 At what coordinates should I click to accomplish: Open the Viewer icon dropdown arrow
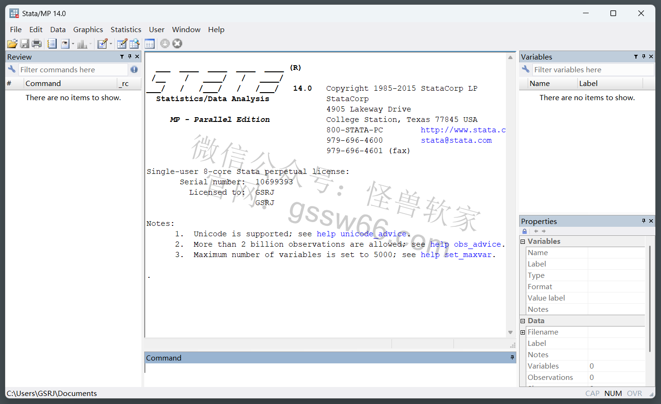73,44
